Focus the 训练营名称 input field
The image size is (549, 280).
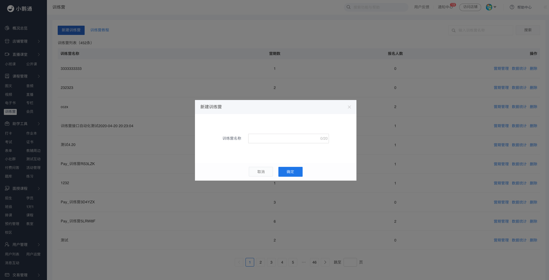289,139
